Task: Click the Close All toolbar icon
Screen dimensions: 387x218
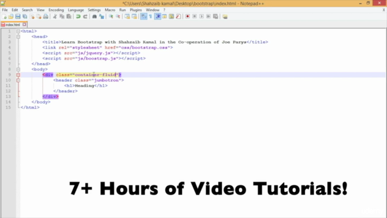Action: (x=39, y=16)
